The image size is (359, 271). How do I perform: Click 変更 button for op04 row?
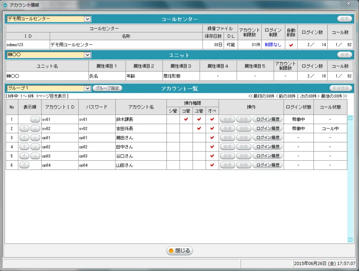[x=228, y=165]
